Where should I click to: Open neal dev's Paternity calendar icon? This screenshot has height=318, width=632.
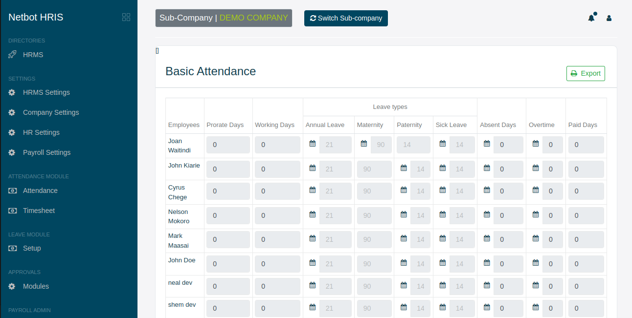click(x=404, y=285)
